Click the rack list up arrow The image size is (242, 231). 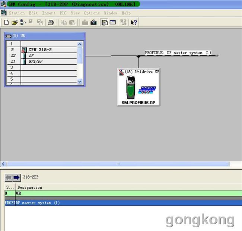[80, 44]
